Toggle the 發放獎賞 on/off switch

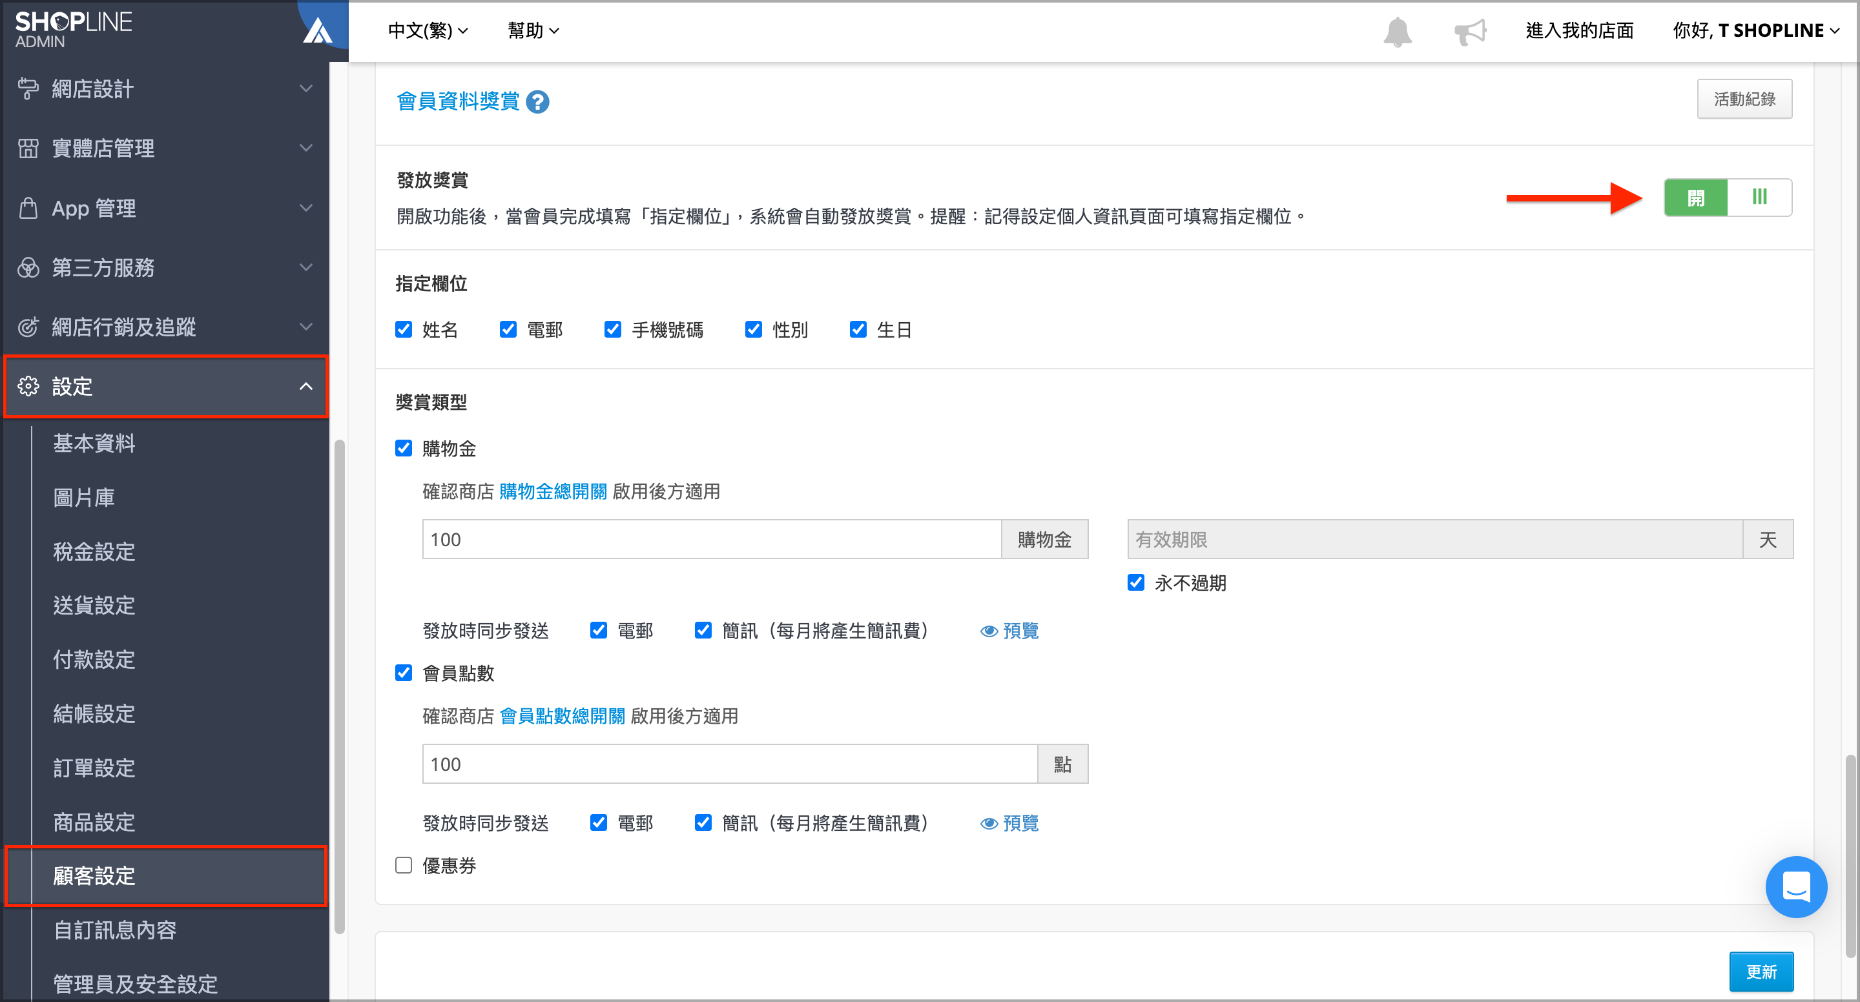[x=1727, y=197]
